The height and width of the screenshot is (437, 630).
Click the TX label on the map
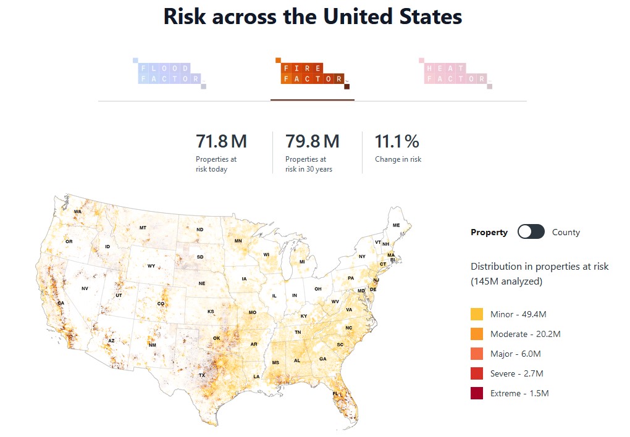201,375
